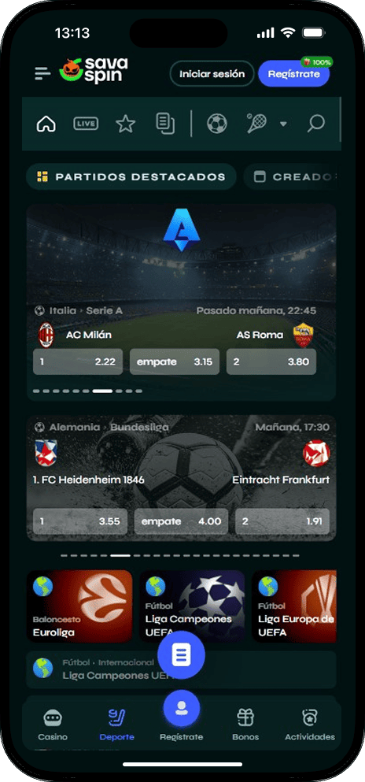Open the search magnifier icon

click(315, 124)
